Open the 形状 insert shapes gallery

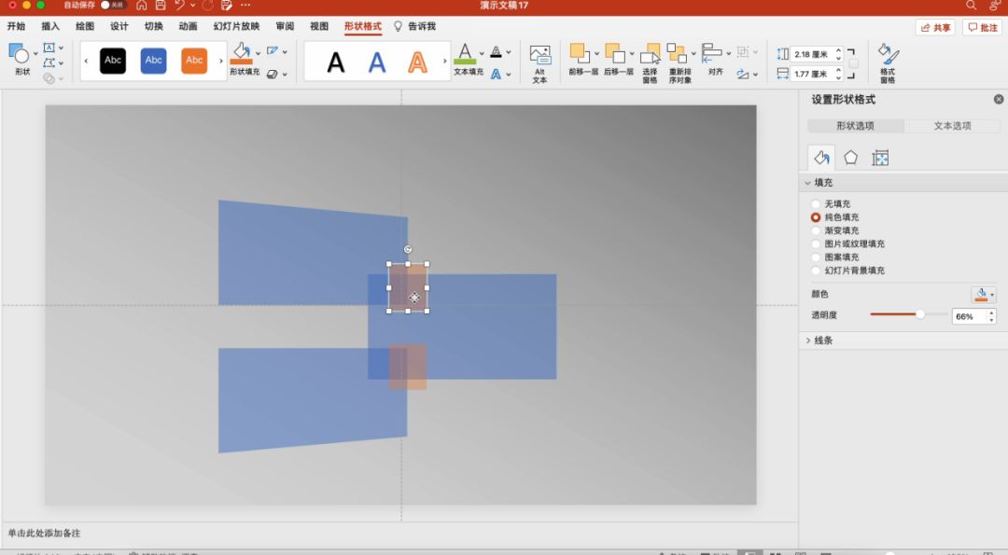pyautogui.click(x=20, y=57)
